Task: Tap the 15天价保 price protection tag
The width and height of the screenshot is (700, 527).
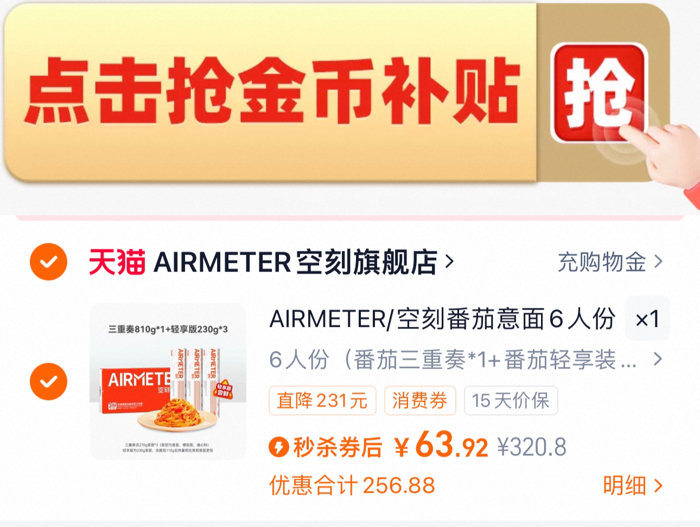Action: click(x=511, y=401)
